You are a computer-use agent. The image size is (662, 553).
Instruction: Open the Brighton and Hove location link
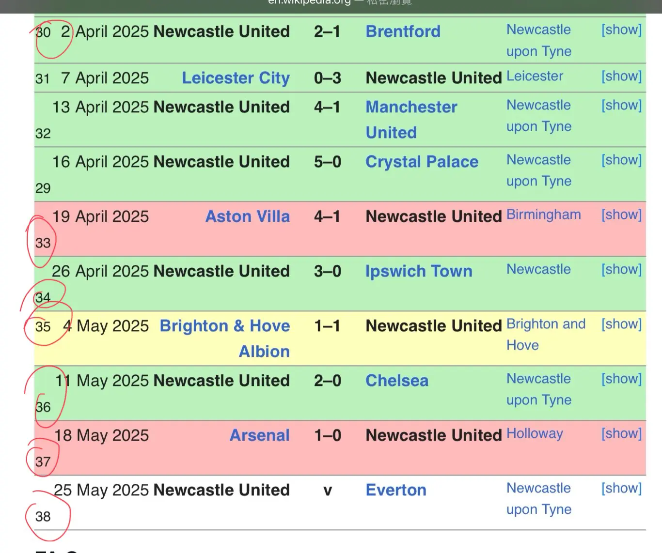coord(546,335)
